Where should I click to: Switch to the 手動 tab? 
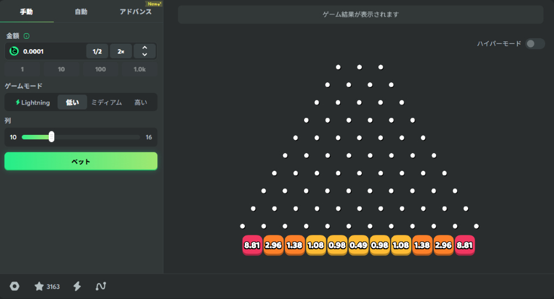(x=27, y=12)
